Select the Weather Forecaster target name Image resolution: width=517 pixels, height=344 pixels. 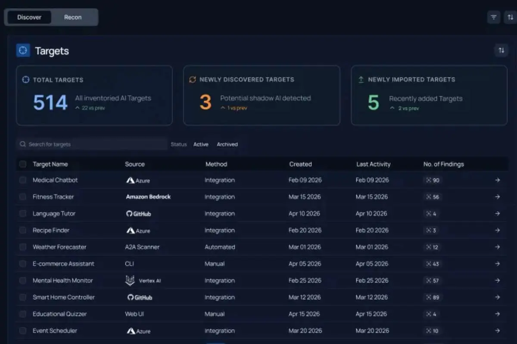point(59,247)
